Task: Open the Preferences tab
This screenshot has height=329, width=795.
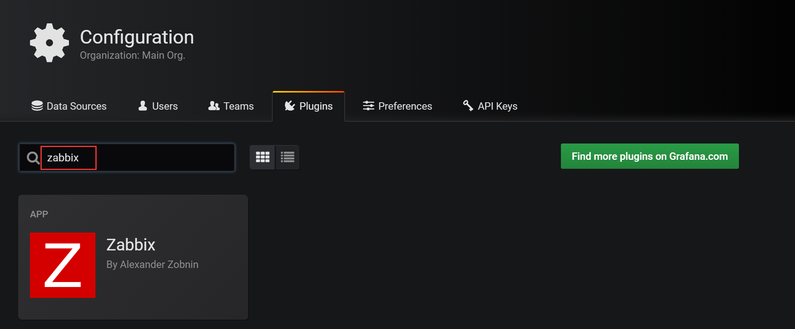Action: point(397,106)
